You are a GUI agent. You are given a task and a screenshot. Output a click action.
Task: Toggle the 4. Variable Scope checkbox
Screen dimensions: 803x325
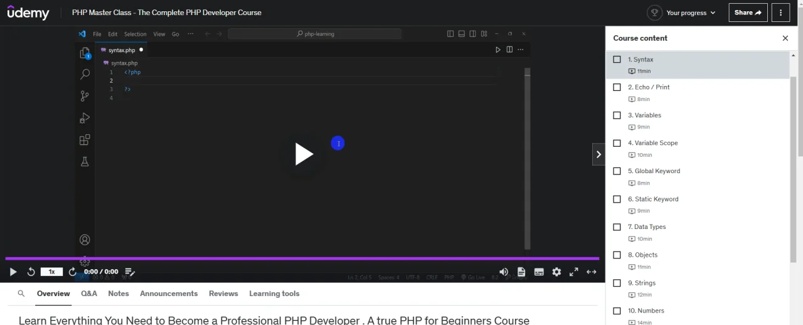tap(617, 143)
